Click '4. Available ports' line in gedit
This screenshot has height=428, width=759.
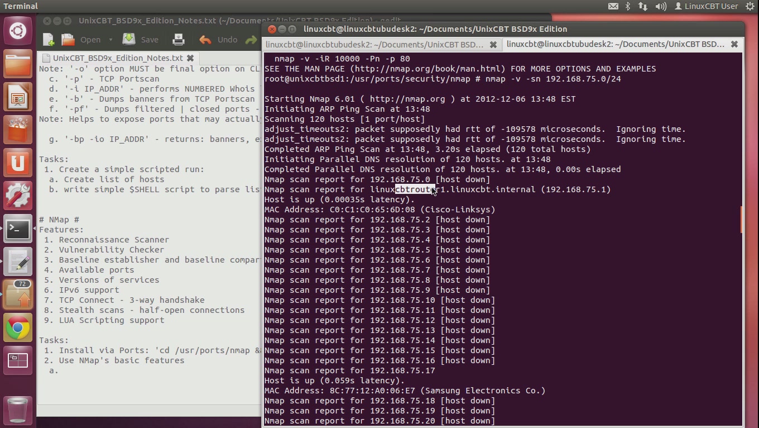pos(89,270)
